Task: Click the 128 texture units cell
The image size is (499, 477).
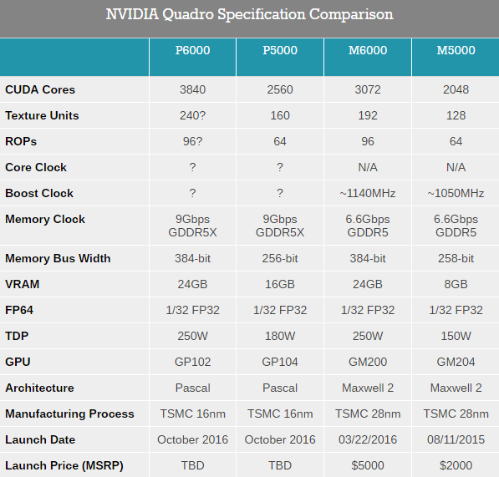Action: pos(456,115)
